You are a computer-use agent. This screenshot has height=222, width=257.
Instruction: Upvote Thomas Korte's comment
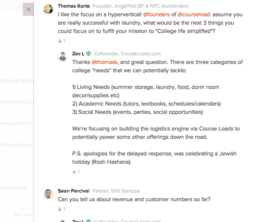tap(61, 41)
